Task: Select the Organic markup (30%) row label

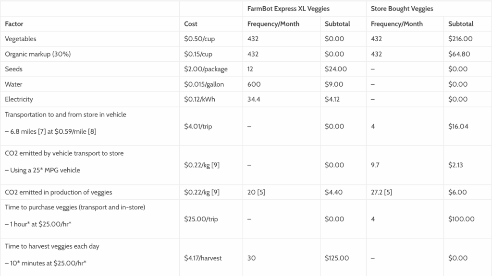Action: click(x=38, y=54)
